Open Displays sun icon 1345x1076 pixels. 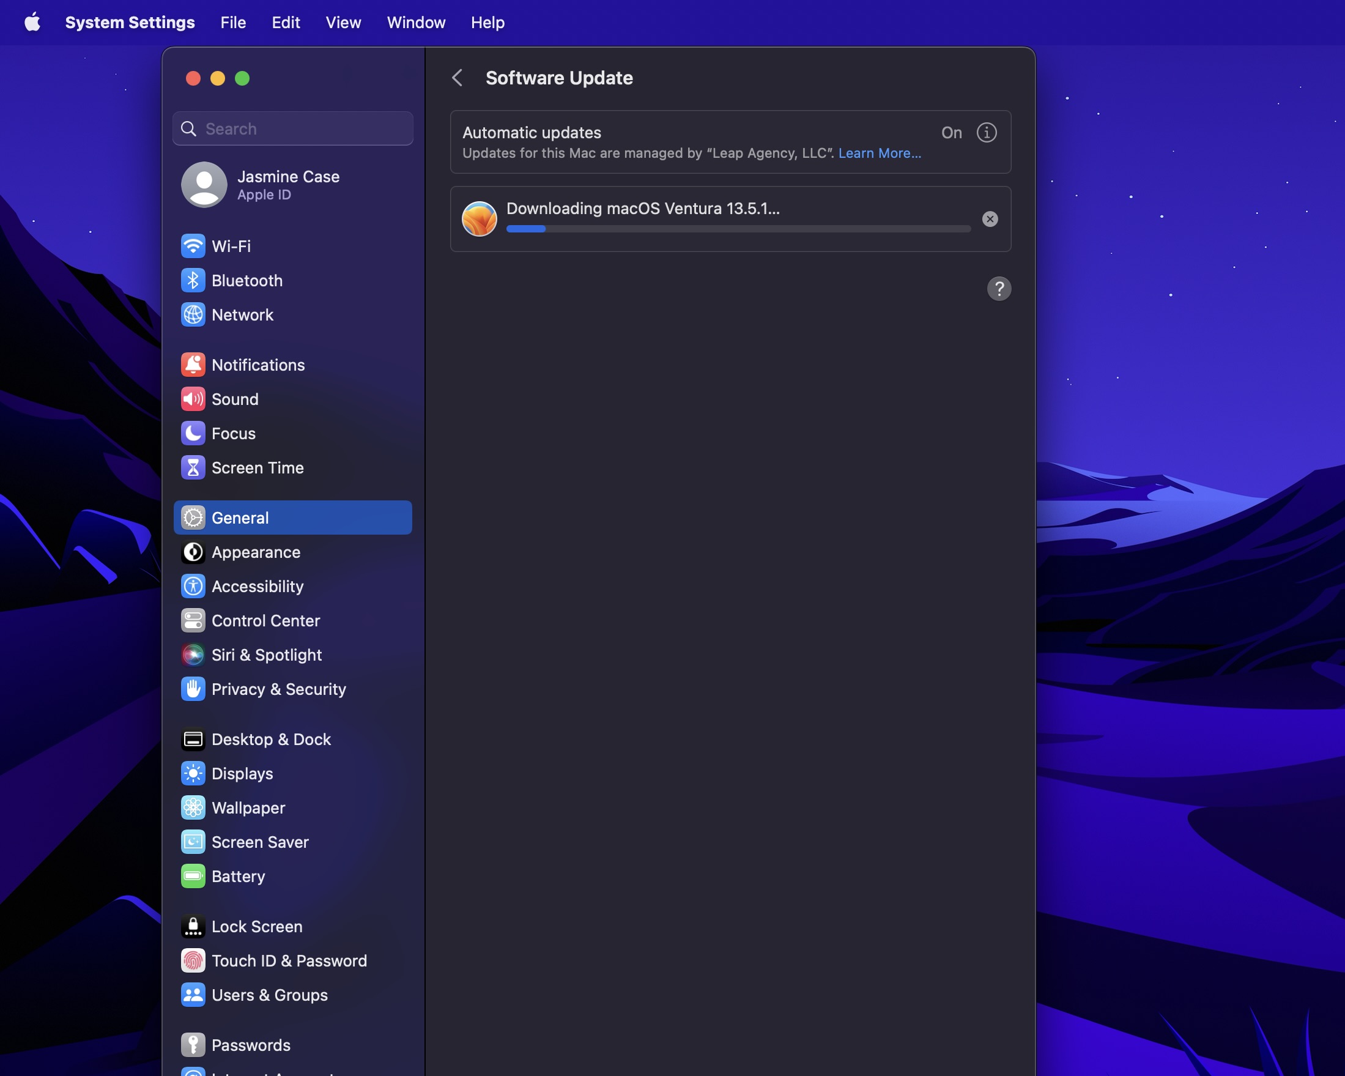point(193,773)
